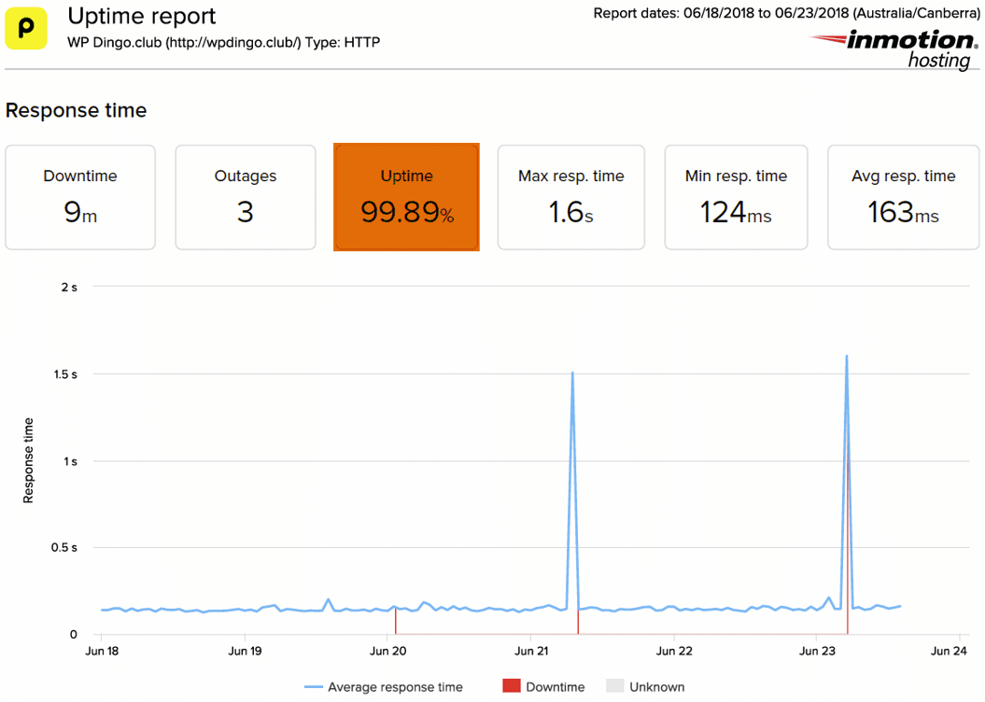Click the response spike peak after Jun 21
Screen dimensions: 985x702
[572, 373]
